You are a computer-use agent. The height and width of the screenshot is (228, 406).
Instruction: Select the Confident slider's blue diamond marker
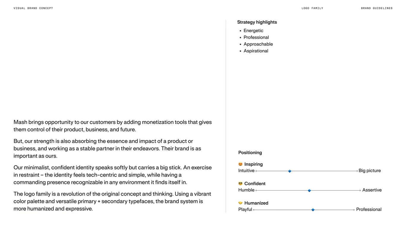309,191
